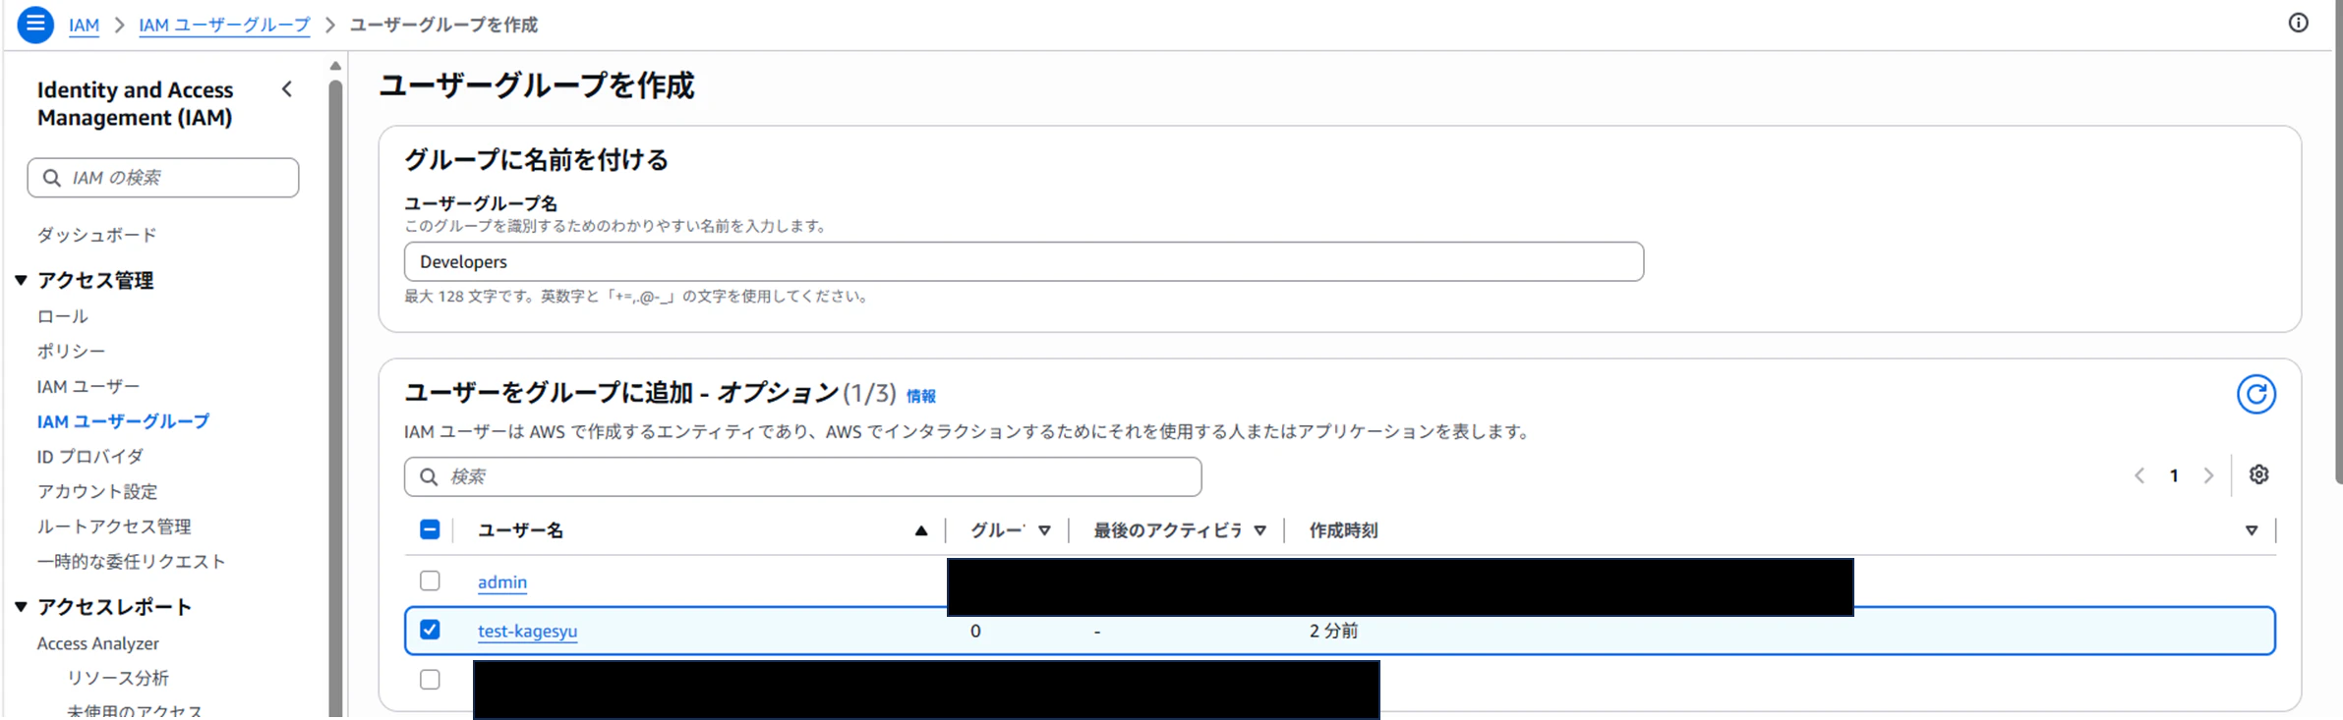
Task: Go to previous page of users
Action: coord(2139,475)
